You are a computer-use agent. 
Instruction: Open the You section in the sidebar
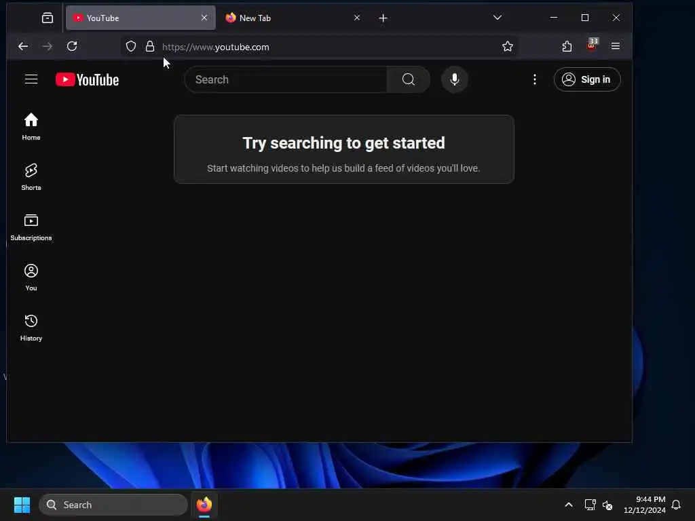[x=31, y=277]
